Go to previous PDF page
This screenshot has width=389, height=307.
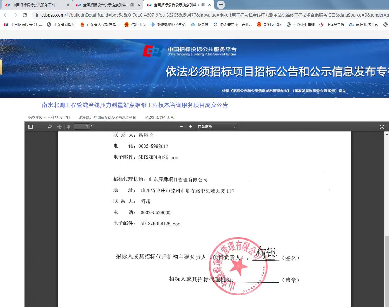60,126
